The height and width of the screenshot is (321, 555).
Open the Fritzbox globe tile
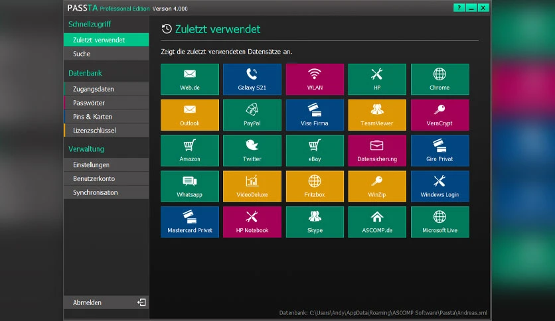coord(315,186)
